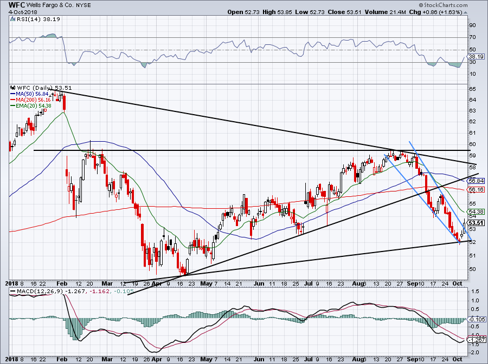
Task: Click the -0.105 histogram tag on the MACD axis
Action: click(477, 319)
